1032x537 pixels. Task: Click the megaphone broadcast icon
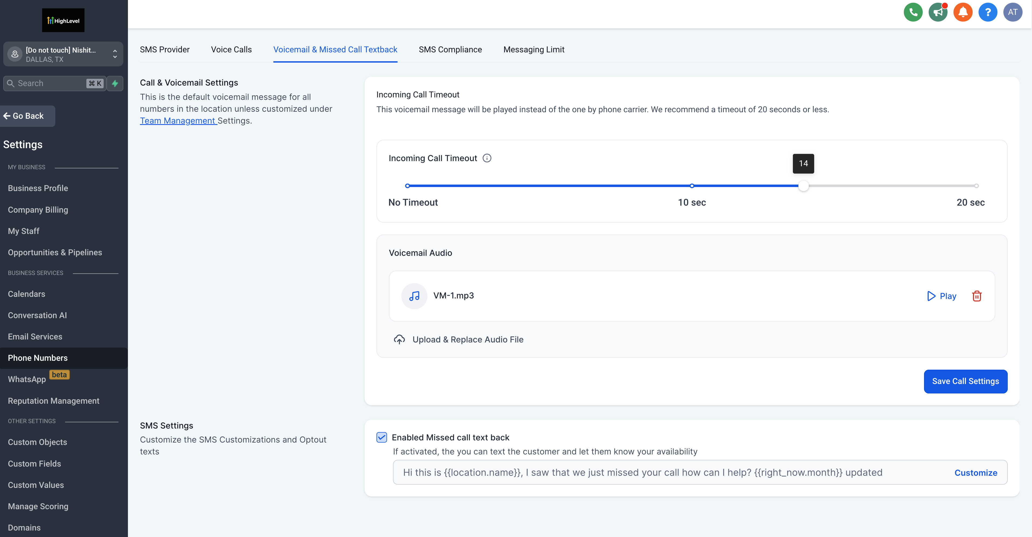point(938,12)
